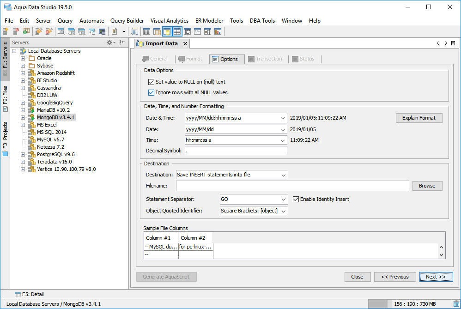This screenshot has width=461, height=309.
Task: Click the list form toolbar icon
Action: (x=198, y=31)
